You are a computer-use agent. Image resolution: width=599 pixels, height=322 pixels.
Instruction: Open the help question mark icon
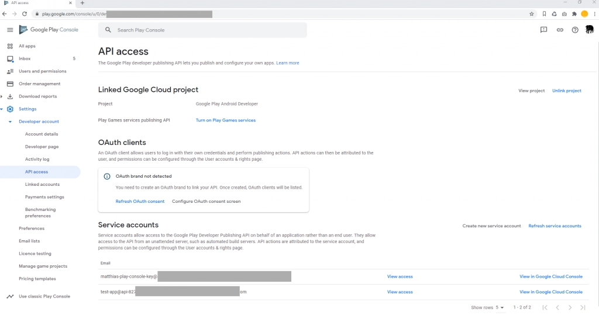pyautogui.click(x=575, y=30)
